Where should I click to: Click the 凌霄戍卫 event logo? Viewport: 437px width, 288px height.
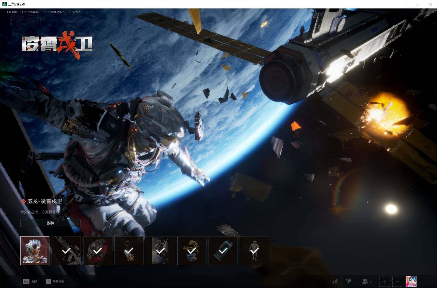point(58,44)
